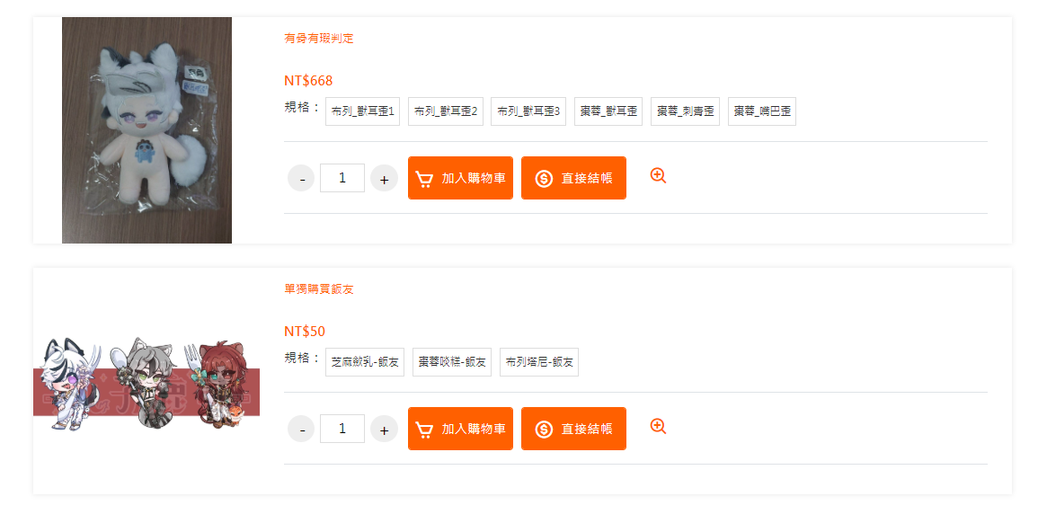
Task: Click magnifier icon for the NT$668 plush doll
Action: tap(658, 175)
